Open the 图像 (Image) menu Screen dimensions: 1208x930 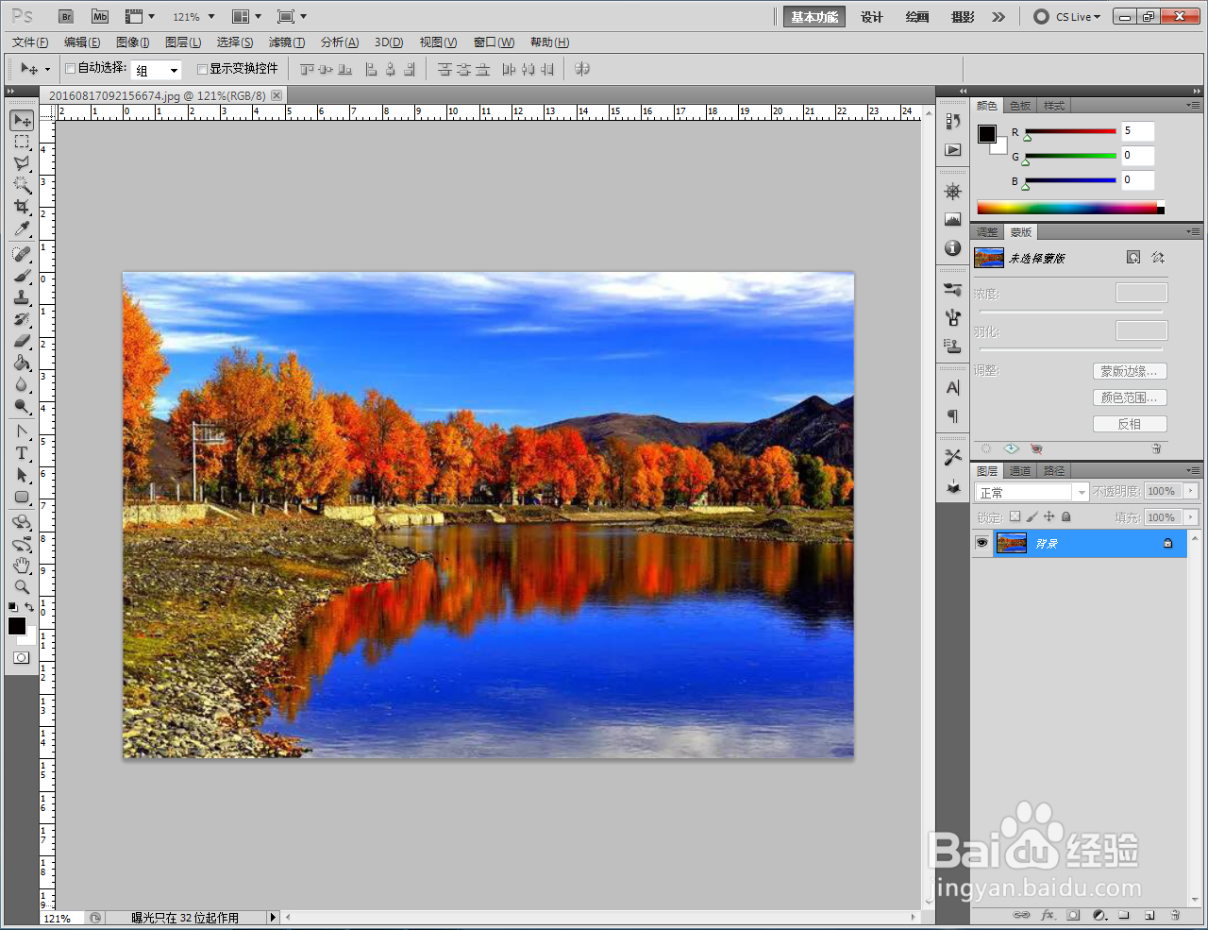132,42
